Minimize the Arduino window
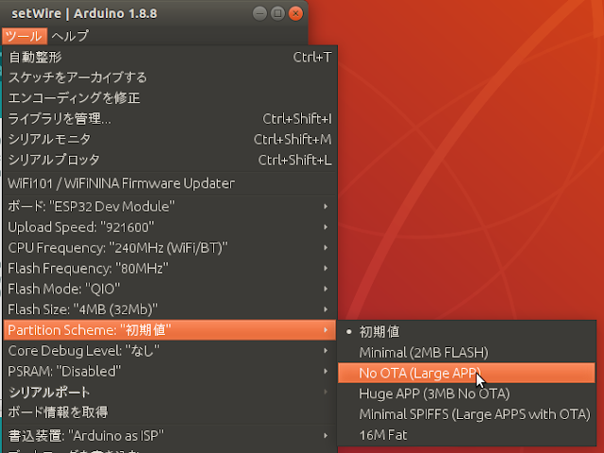The height and width of the screenshot is (453, 604). point(260,13)
